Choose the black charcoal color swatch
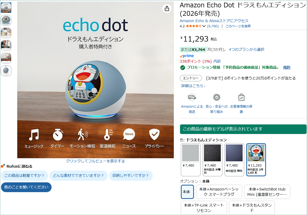The height and width of the screenshot is (215, 307). click(x=212, y=160)
